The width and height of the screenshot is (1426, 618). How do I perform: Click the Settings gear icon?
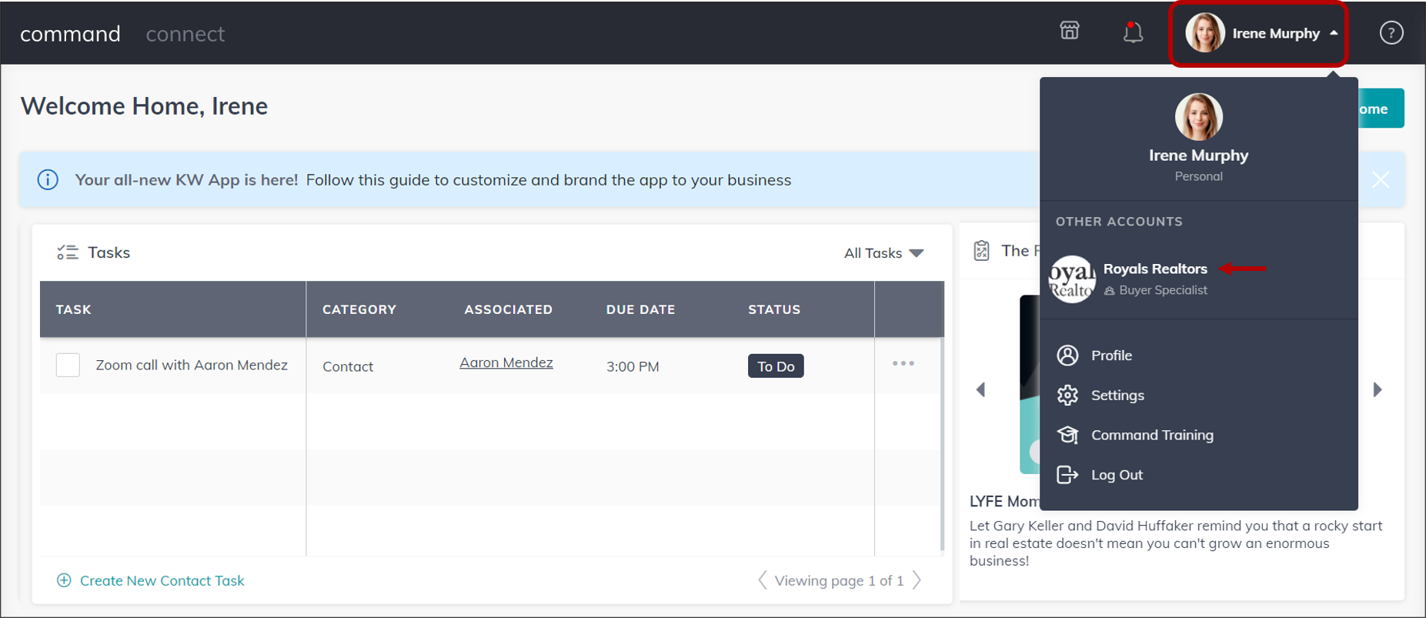pos(1067,395)
